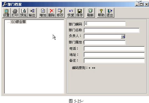Viewport: 149px width, 103px height.
Task: Click the 打印 print icon
Action: (15, 13)
